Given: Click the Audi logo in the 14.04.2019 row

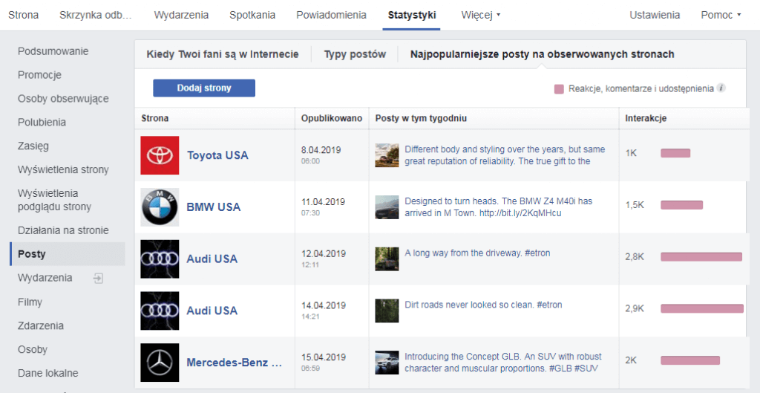Looking at the screenshot, I should [x=160, y=311].
